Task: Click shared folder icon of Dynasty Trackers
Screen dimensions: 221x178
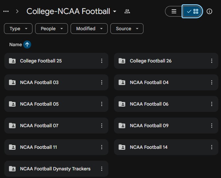Action: pyautogui.click(x=12, y=169)
